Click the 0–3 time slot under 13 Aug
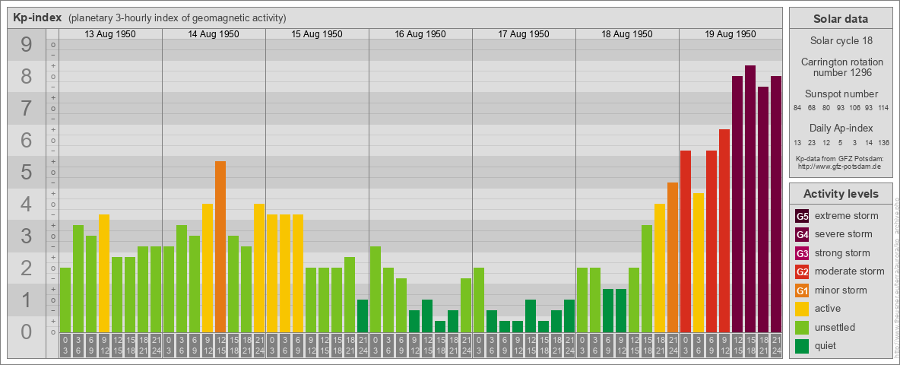The image size is (900, 365). pos(65,347)
